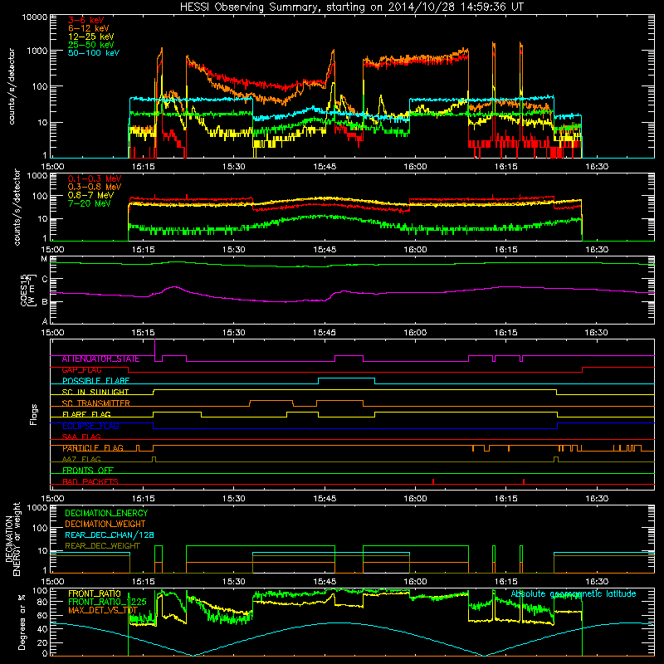Click the FRONT_RATIO legend label
Image resolution: width=664 pixels, height=664 pixels.
pyautogui.click(x=95, y=593)
